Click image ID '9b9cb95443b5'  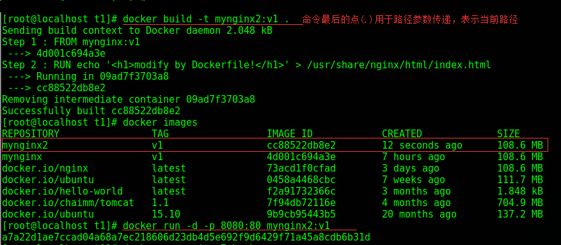(x=301, y=214)
